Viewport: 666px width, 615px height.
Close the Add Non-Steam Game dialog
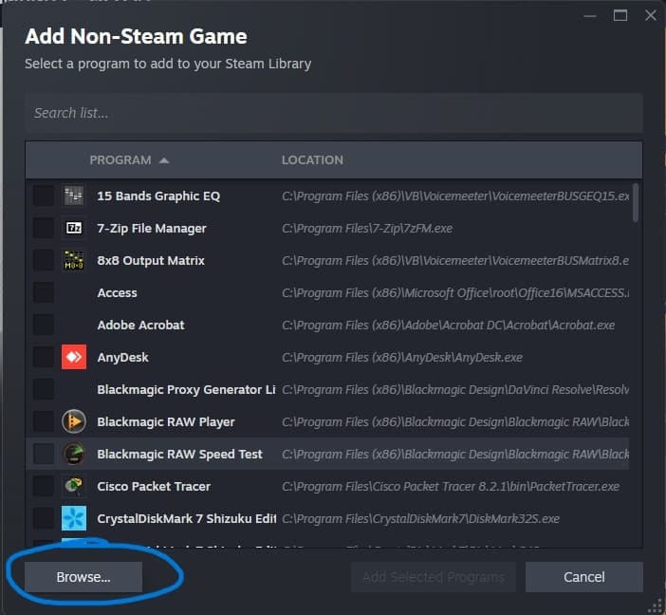click(651, 16)
